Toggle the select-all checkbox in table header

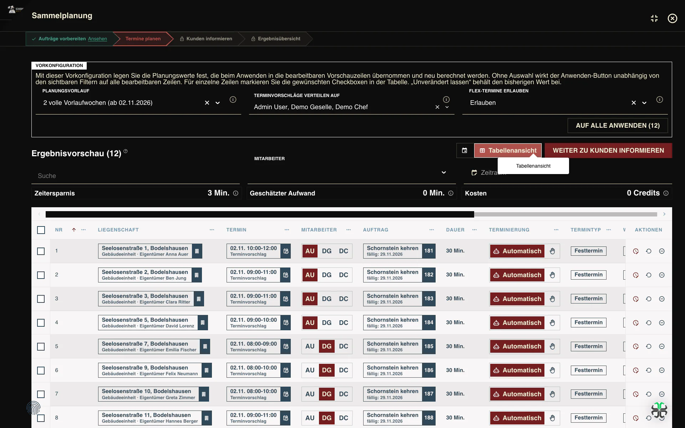pos(41,230)
